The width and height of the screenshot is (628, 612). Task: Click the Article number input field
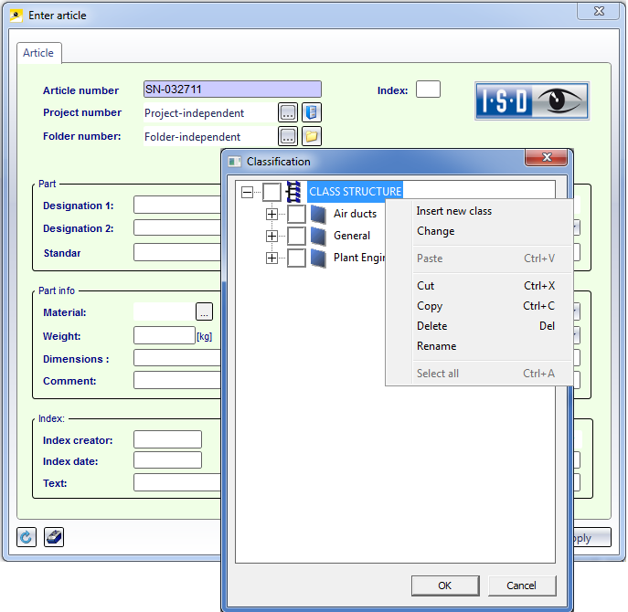(x=232, y=90)
